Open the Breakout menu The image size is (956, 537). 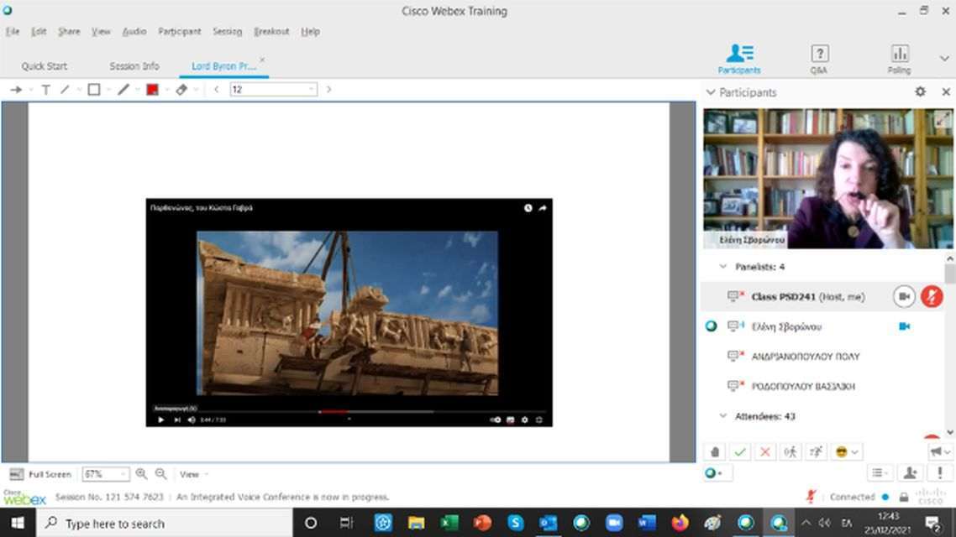click(271, 31)
